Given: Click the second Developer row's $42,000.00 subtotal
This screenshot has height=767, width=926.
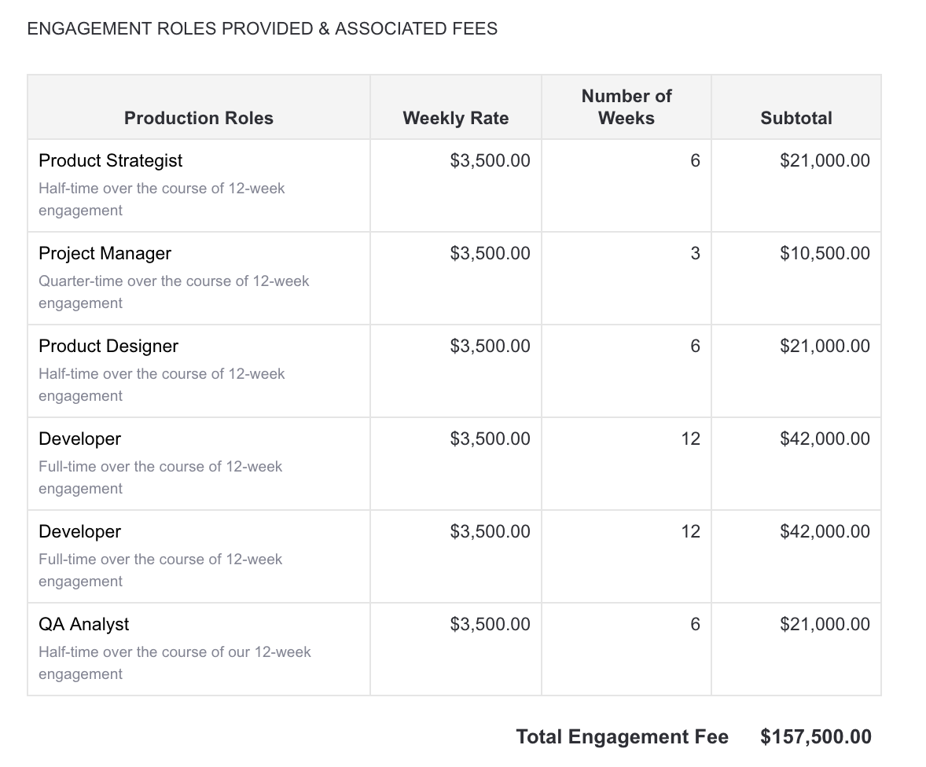Looking at the screenshot, I should (825, 531).
